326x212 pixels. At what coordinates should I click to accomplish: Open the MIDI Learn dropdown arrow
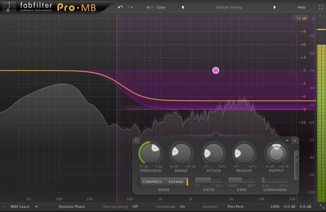click(36, 207)
